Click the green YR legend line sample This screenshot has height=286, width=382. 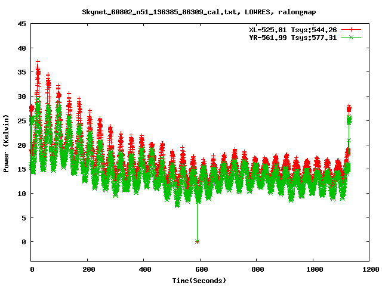pos(351,37)
